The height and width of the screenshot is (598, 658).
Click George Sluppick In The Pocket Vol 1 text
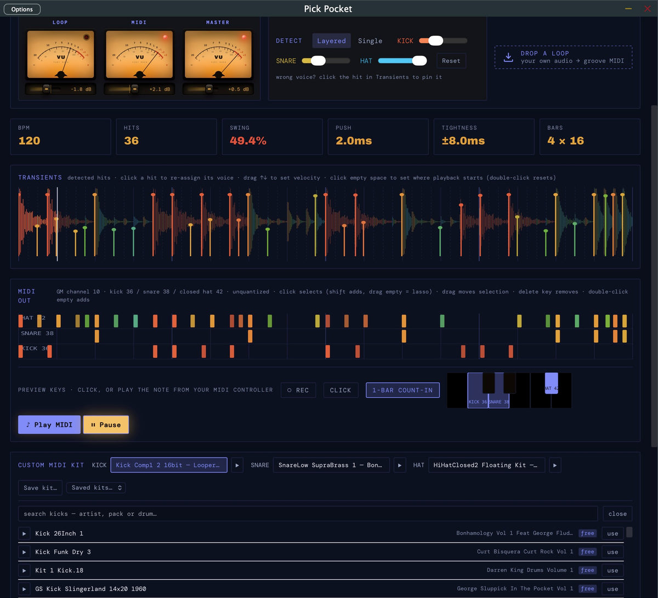(515, 589)
